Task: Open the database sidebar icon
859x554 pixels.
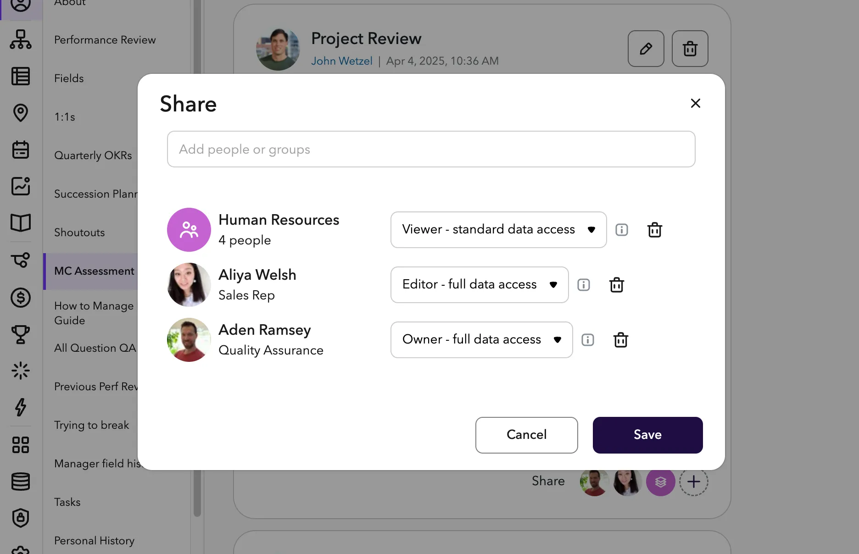Action: pyautogui.click(x=21, y=482)
